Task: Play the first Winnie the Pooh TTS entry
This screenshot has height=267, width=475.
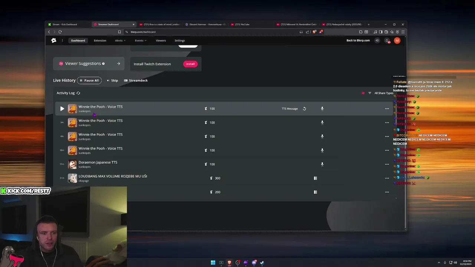Action: 62,109
